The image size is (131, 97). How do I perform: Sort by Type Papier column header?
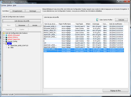click(80, 24)
